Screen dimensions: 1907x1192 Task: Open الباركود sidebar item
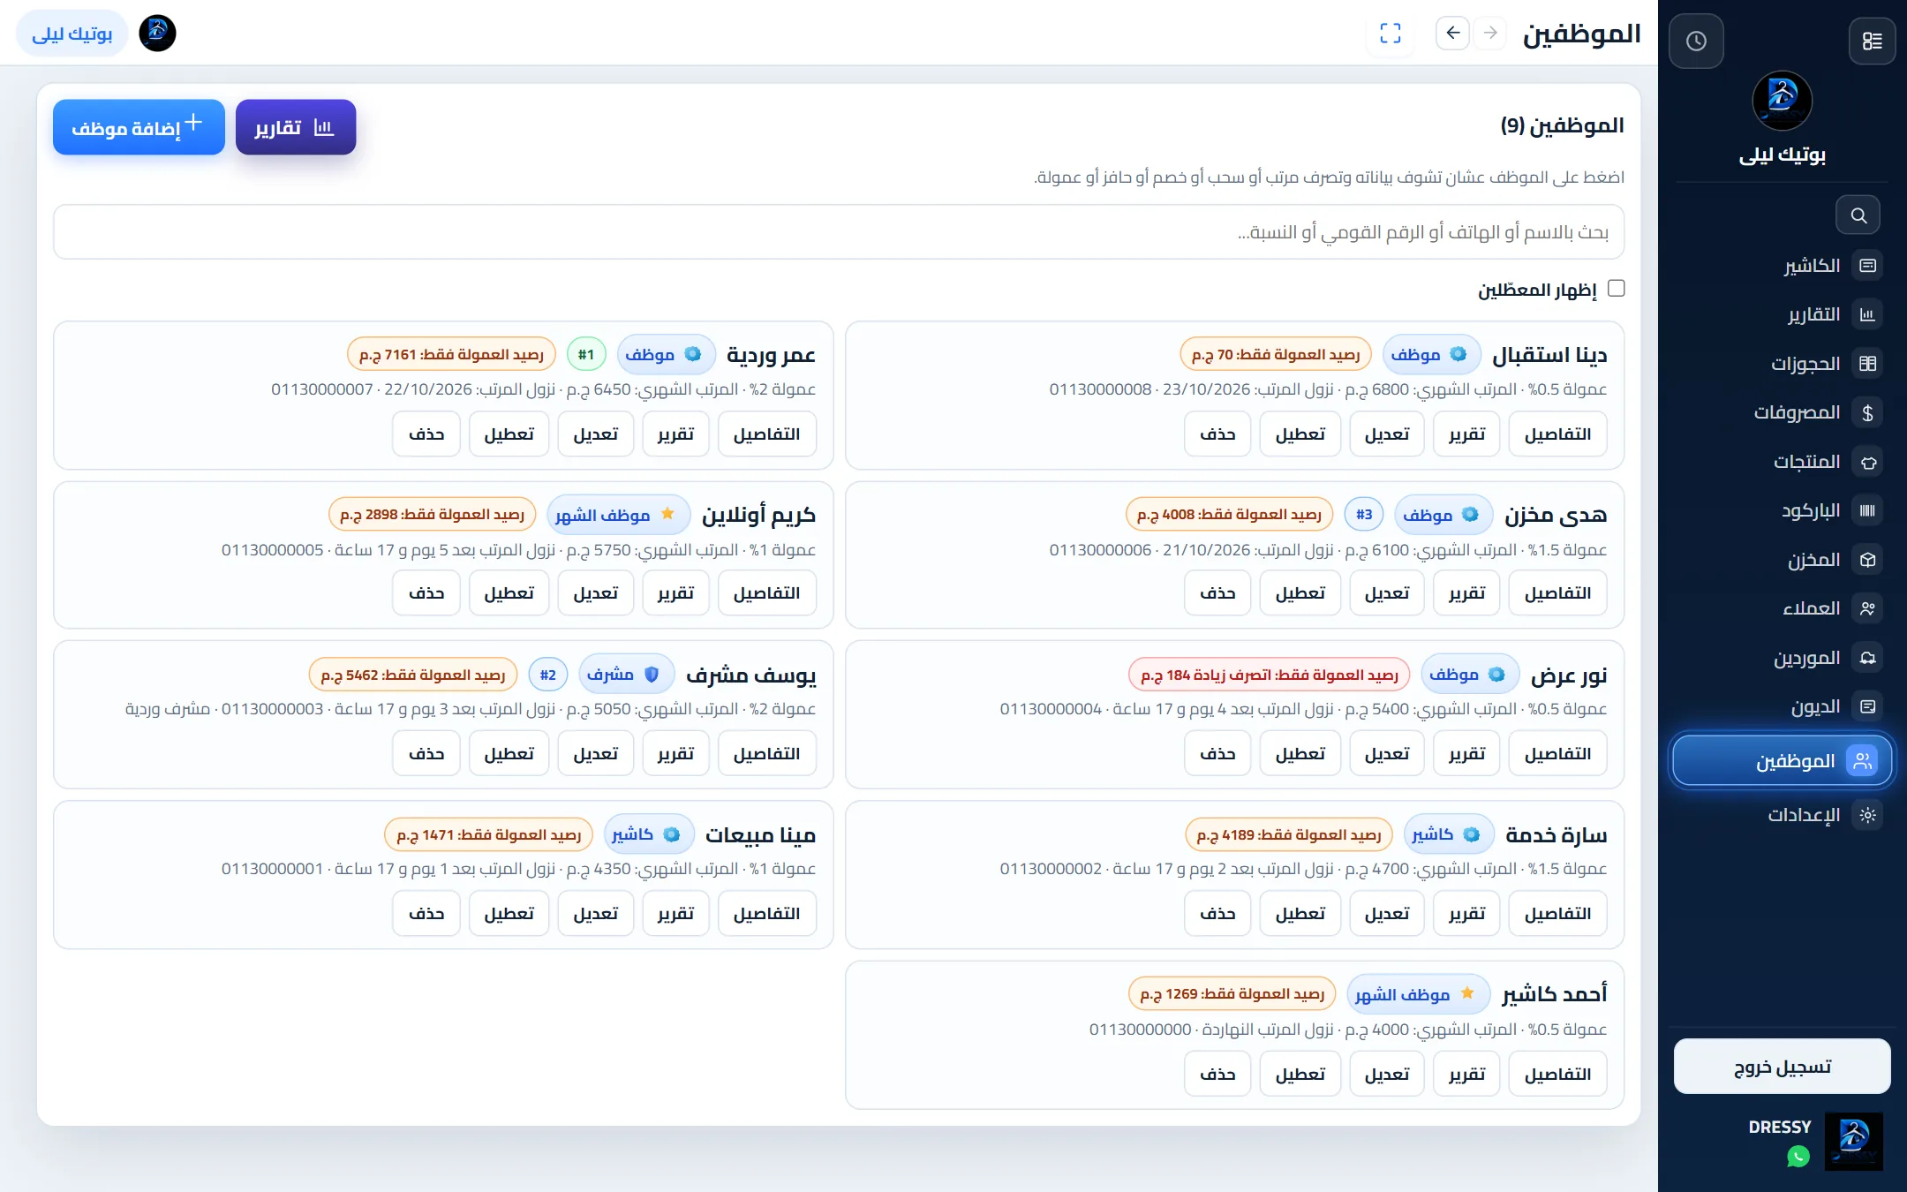[x=1829, y=510]
